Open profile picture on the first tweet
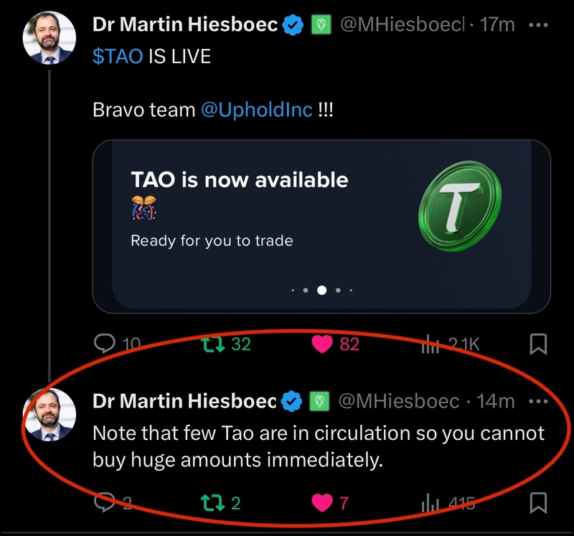This screenshot has width=574, height=536. [x=49, y=39]
